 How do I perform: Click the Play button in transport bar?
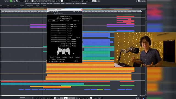click(x=69, y=98)
